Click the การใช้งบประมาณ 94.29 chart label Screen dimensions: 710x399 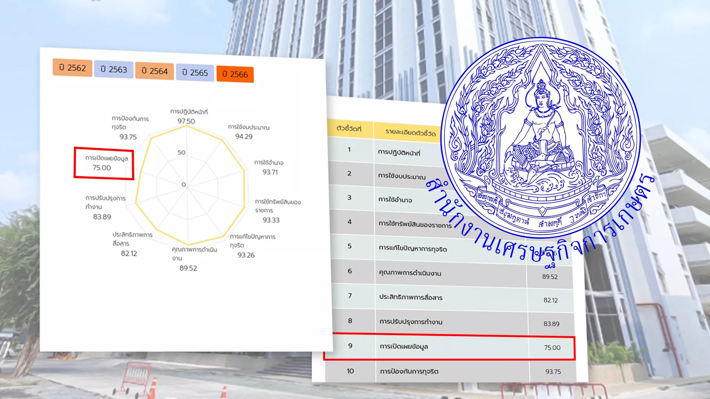[248, 132]
